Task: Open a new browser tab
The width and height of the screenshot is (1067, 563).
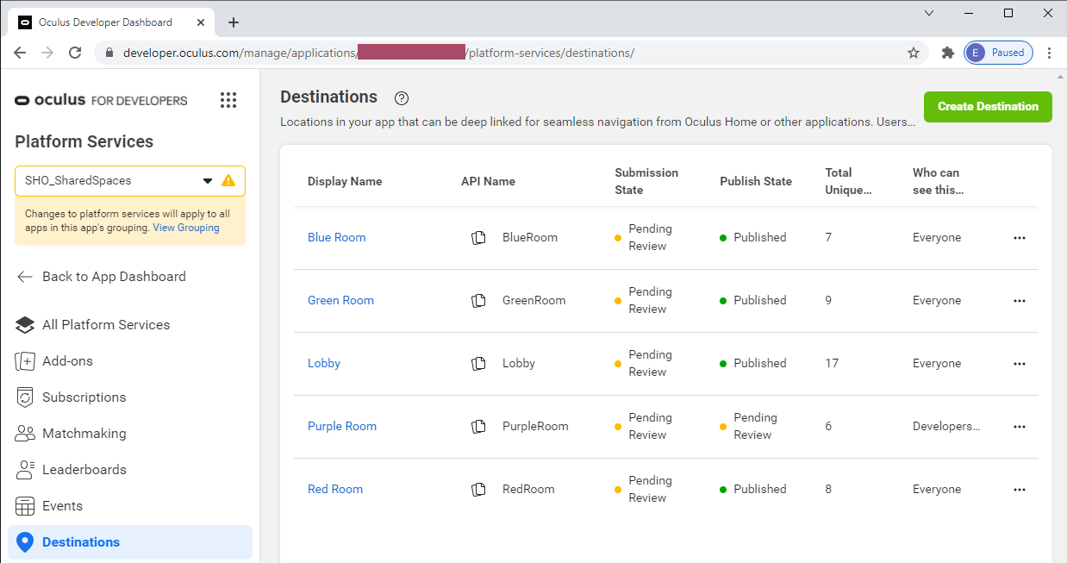Action: [234, 22]
